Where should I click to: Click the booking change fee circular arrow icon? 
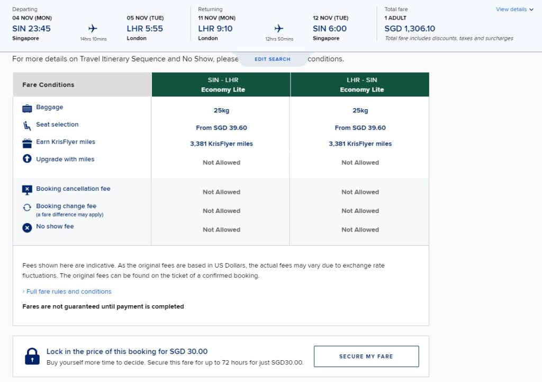point(28,206)
